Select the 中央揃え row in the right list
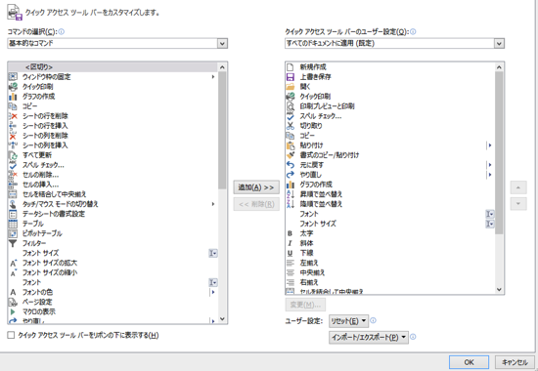This screenshot has height=371, width=538. [390, 272]
